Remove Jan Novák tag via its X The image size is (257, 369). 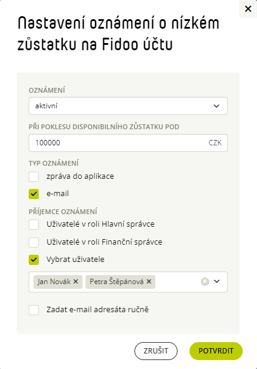pyautogui.click(x=76, y=282)
